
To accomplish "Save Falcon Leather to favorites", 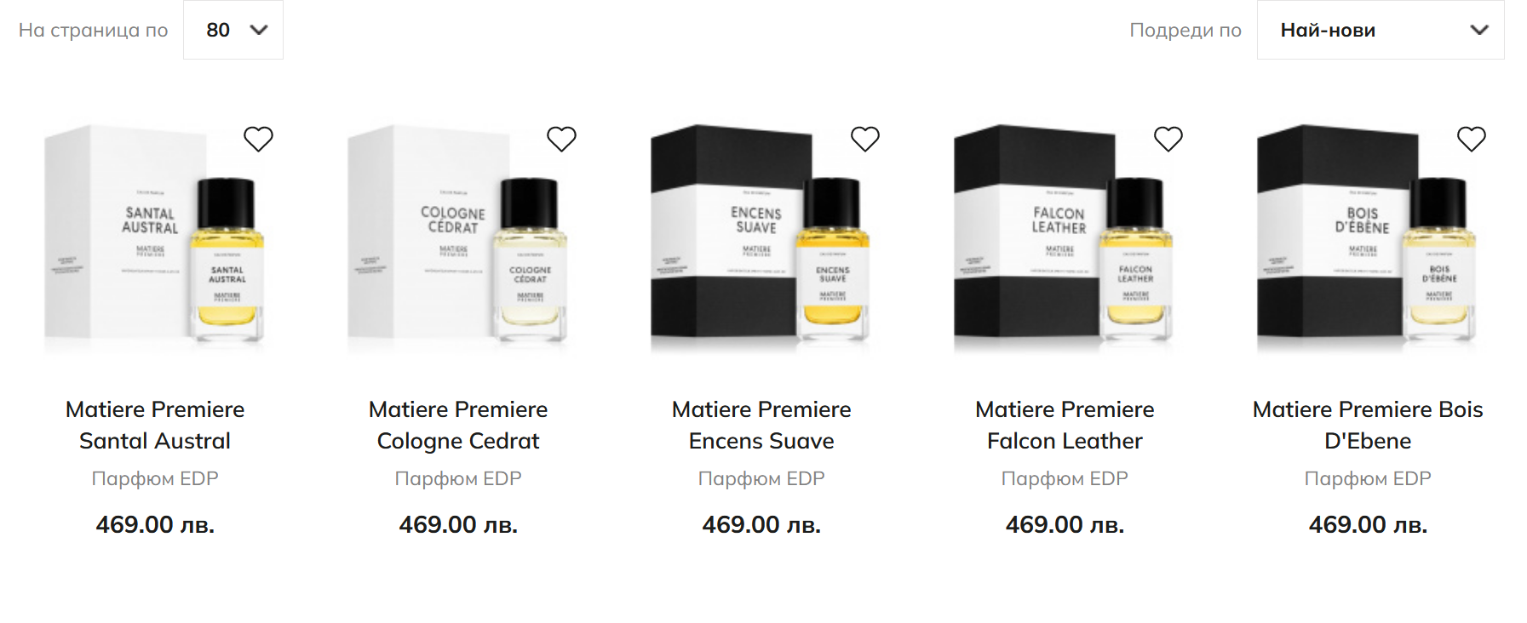I will 1168,139.
